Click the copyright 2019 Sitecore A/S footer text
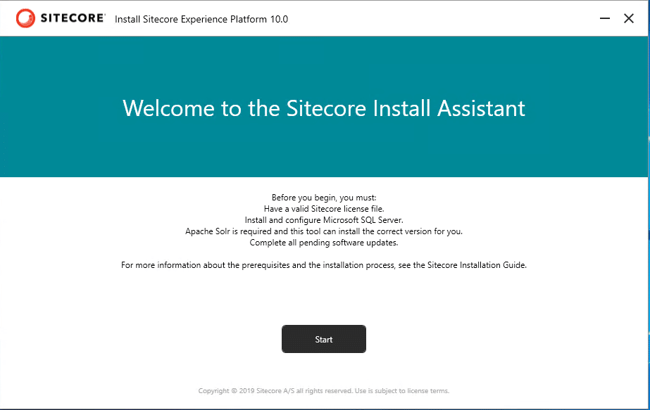Image resolution: width=650 pixels, height=410 pixels. click(324, 390)
